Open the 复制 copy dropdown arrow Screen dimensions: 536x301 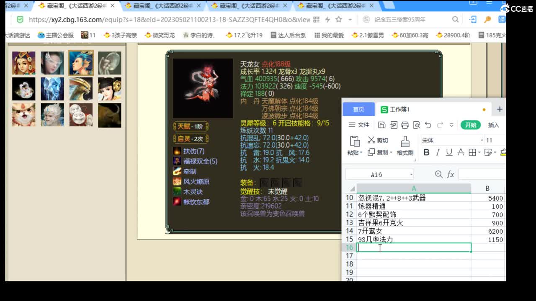click(391, 153)
